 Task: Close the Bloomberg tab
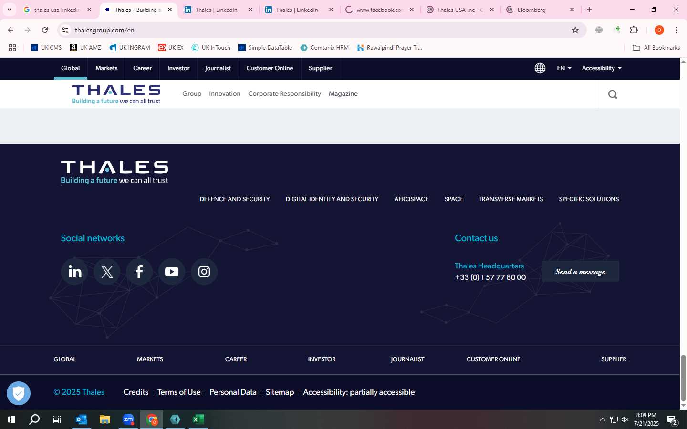[572, 10]
